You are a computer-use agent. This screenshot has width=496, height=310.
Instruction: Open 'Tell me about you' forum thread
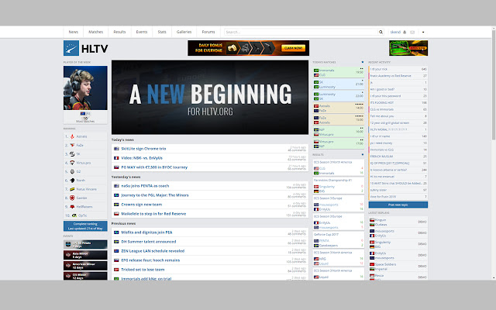[x=398, y=116]
